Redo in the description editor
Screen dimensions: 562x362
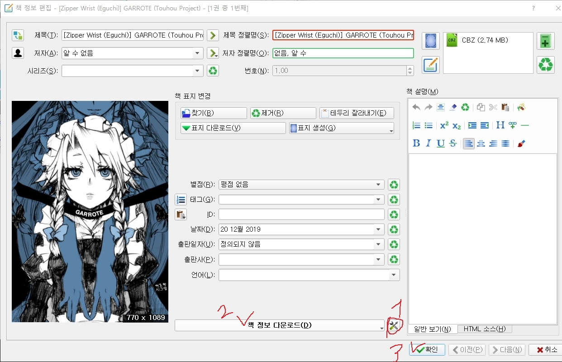point(429,107)
